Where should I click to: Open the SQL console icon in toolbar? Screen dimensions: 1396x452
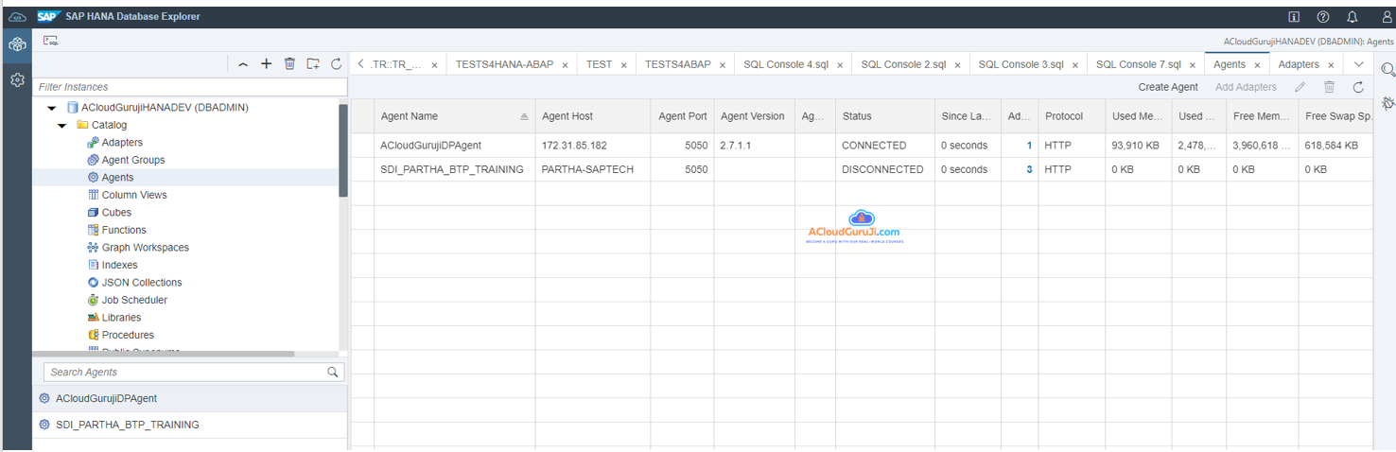[51, 41]
